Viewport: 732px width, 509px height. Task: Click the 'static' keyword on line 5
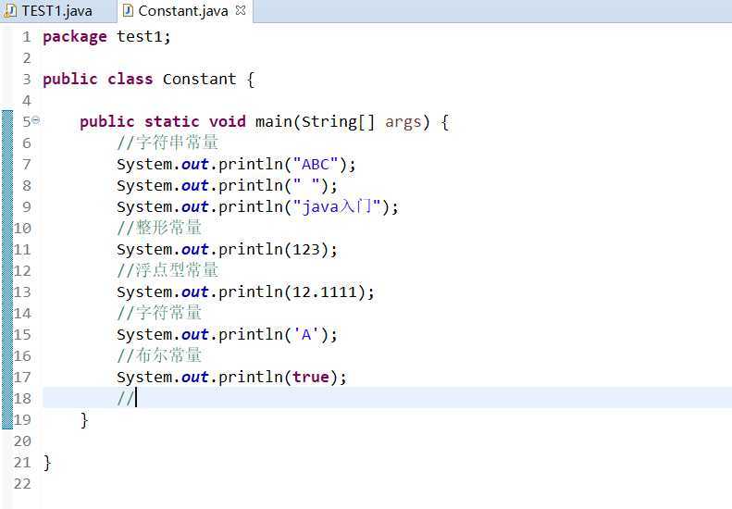point(172,121)
